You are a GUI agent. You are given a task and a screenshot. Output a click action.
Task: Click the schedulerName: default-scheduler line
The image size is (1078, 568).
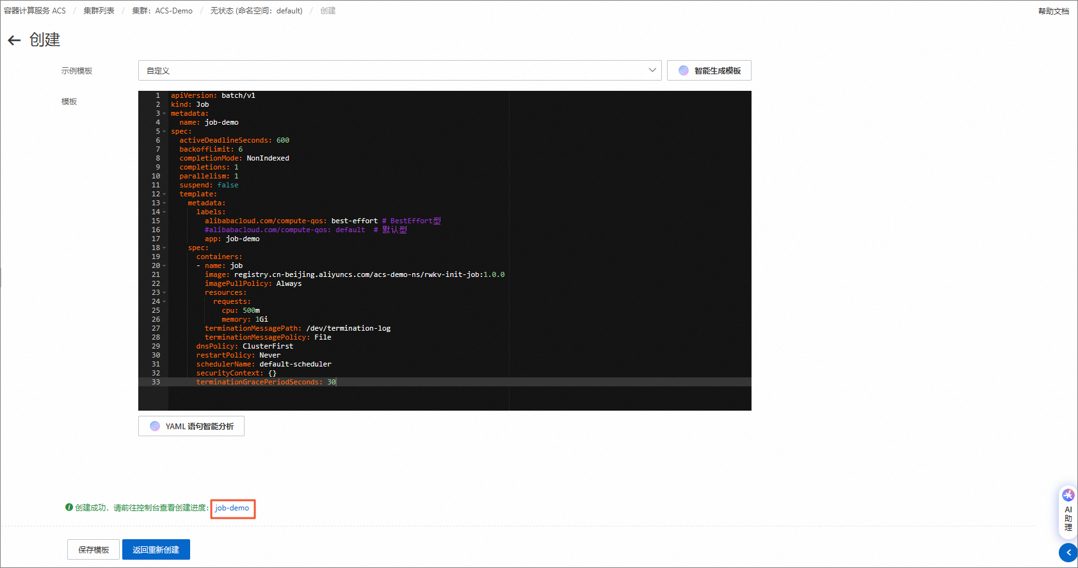point(264,364)
